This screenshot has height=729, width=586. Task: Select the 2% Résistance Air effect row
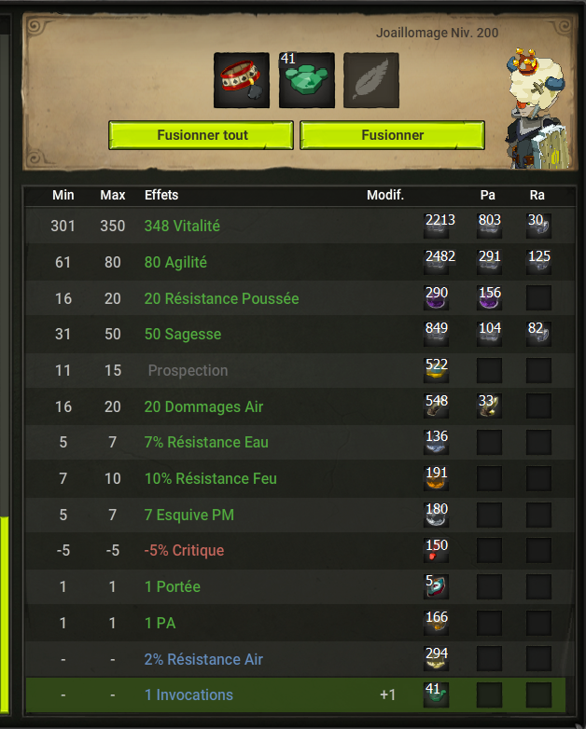pos(300,659)
